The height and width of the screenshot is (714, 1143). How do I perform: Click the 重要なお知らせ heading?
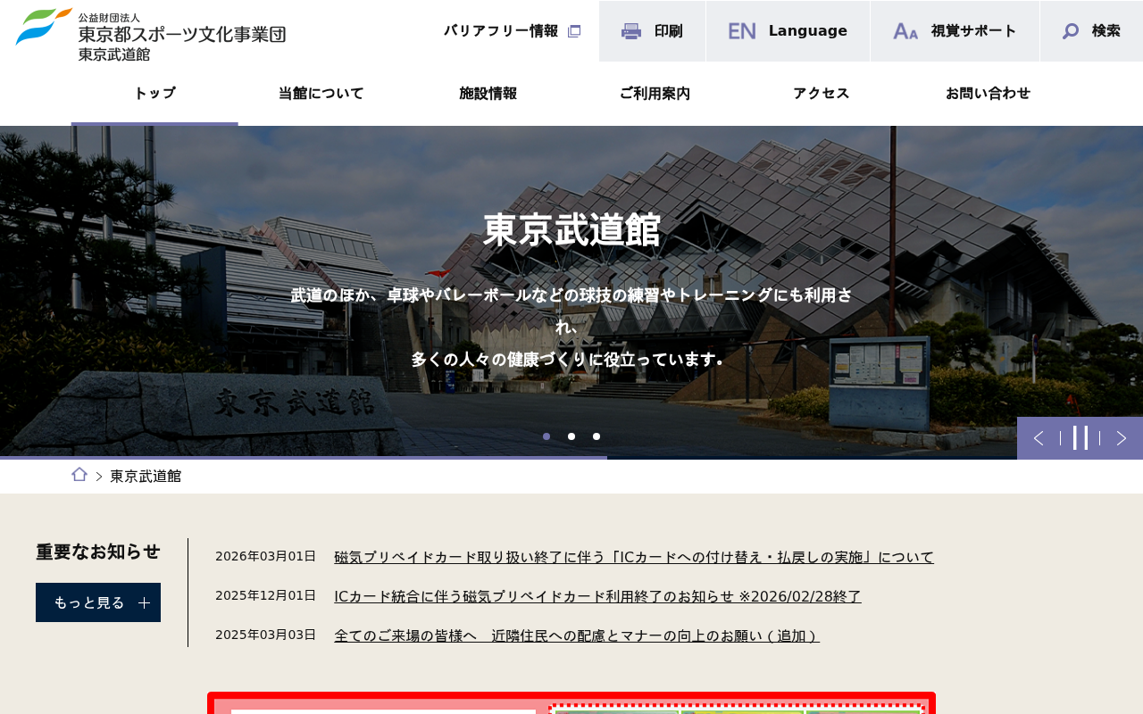(x=98, y=552)
